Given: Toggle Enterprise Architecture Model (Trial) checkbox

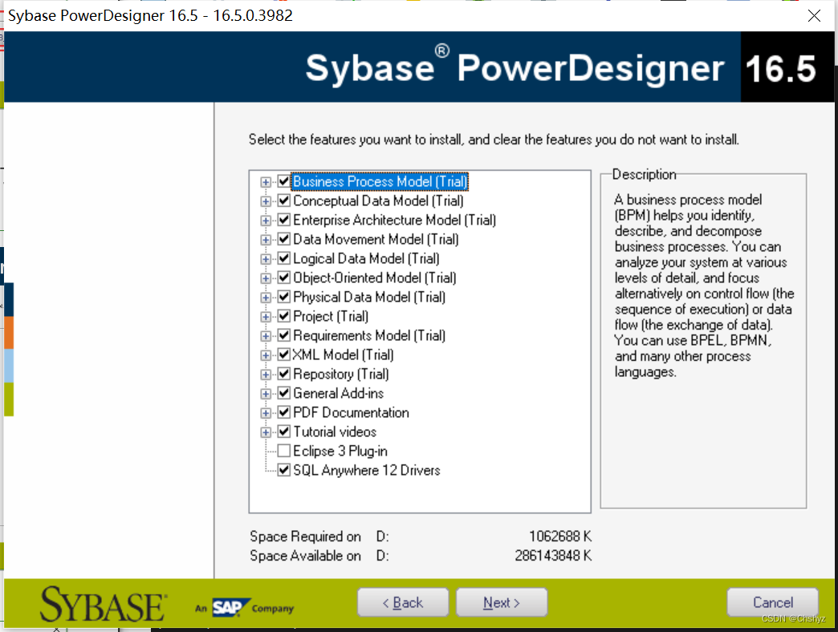Looking at the screenshot, I should 284,220.
